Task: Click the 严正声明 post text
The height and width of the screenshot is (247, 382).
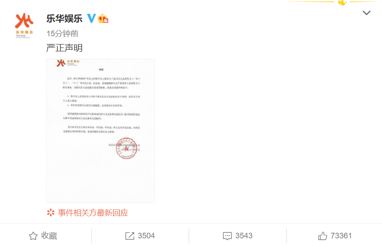Action: pyautogui.click(x=64, y=48)
